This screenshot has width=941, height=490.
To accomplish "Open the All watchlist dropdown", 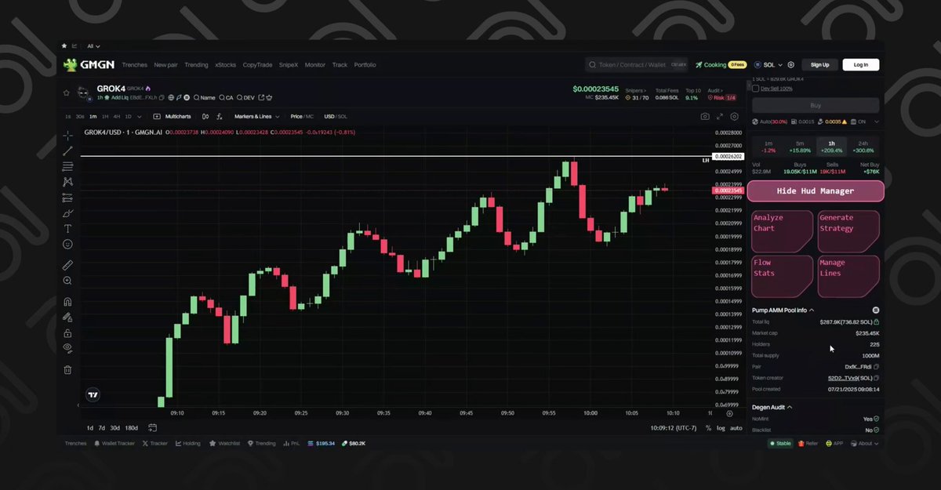I will pos(93,46).
